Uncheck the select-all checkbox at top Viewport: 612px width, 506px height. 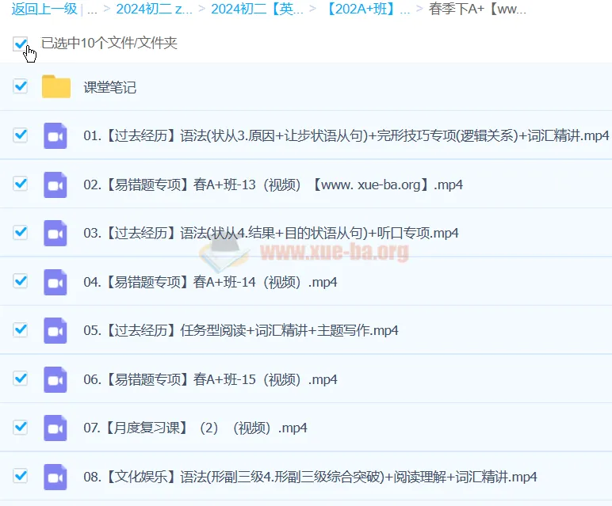(x=21, y=44)
